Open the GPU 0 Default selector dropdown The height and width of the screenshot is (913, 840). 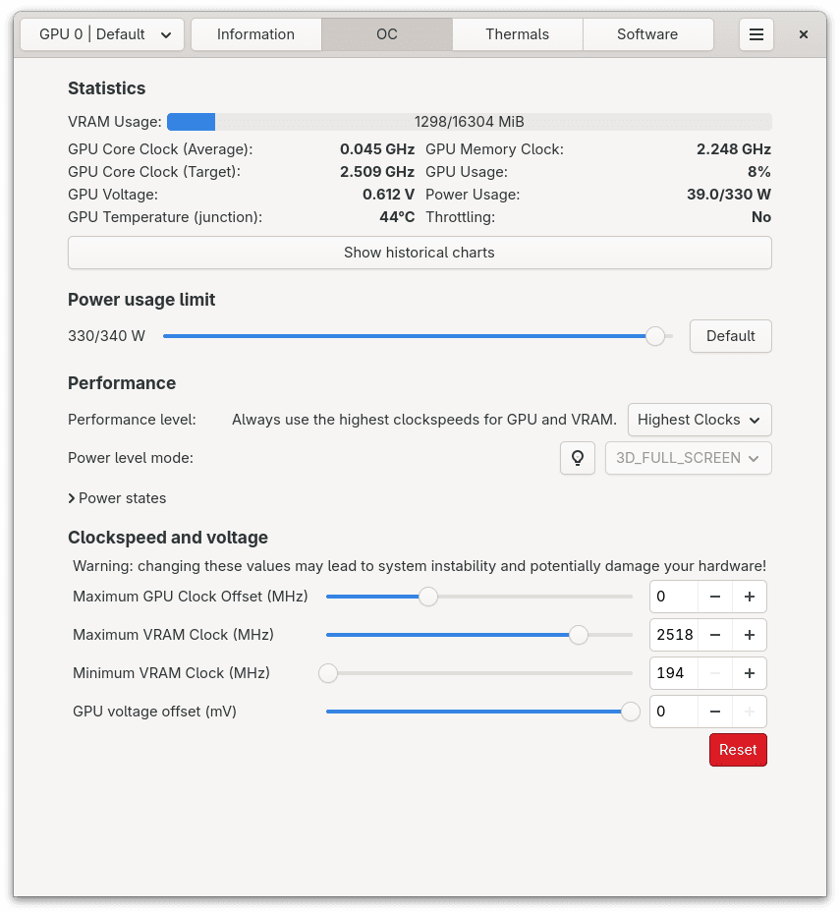[102, 34]
